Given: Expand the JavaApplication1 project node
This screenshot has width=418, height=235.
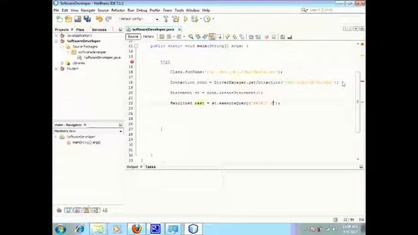Looking at the screenshot, I should (56, 35).
